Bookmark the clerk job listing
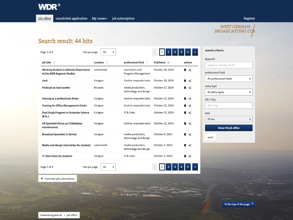Screen dimensions: 293x220 [185, 81]
